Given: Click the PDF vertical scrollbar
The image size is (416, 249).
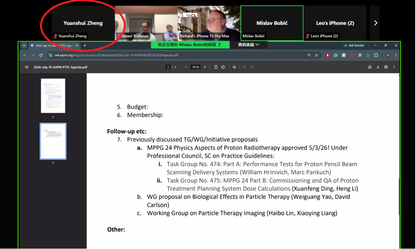Looking at the screenshot, I should pyautogui.click(x=399, y=196).
